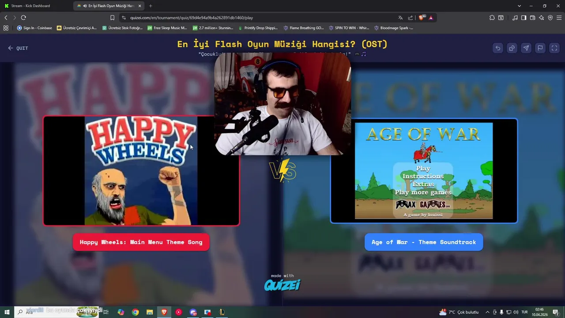Open the Free Sleep Music bookmark
The image size is (565, 318).
tap(167, 28)
